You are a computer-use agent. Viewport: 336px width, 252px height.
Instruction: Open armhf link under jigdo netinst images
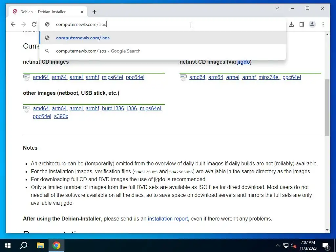(x=249, y=77)
